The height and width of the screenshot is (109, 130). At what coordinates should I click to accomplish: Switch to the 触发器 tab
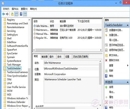45,57
